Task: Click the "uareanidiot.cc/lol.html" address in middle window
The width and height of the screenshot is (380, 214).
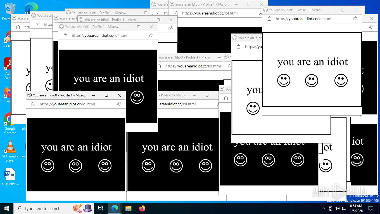Action: point(177,104)
